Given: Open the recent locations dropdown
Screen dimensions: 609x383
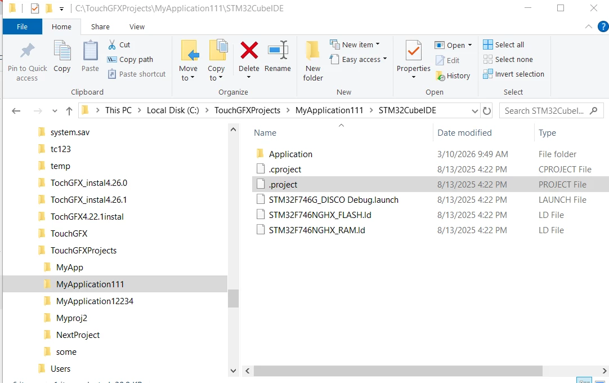Looking at the screenshot, I should [55, 111].
